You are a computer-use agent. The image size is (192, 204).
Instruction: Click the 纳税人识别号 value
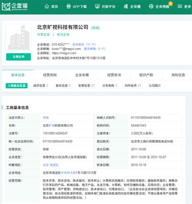coord(146,118)
